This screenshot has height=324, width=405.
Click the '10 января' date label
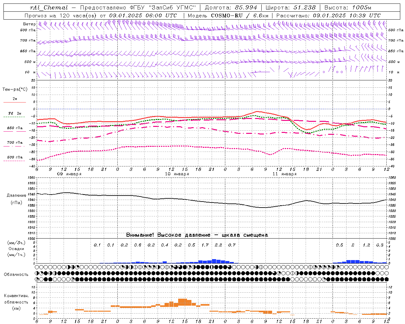pos(177,174)
